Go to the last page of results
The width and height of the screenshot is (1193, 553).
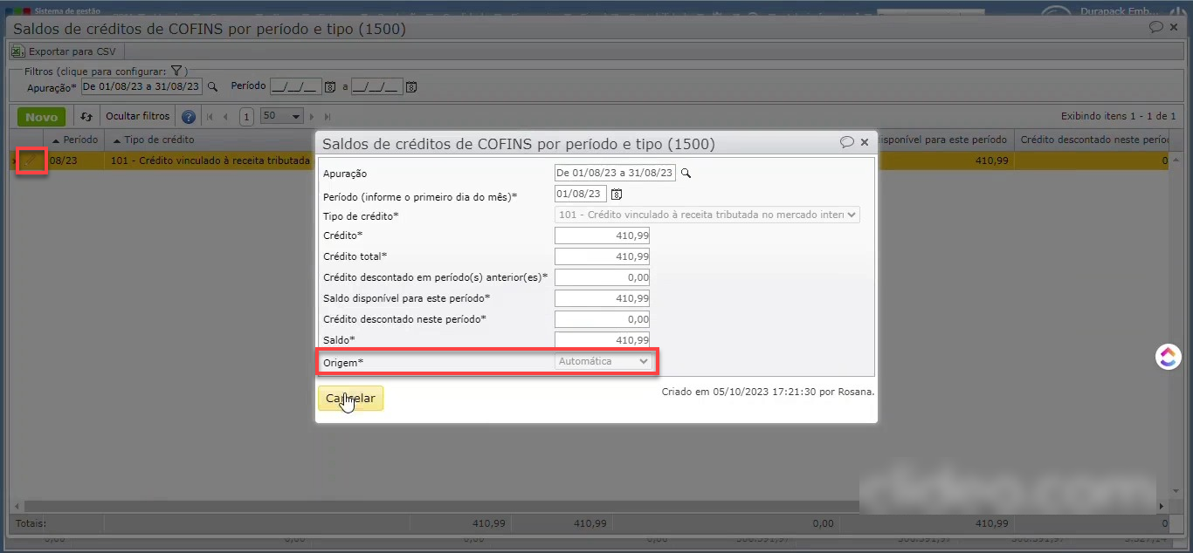(328, 116)
